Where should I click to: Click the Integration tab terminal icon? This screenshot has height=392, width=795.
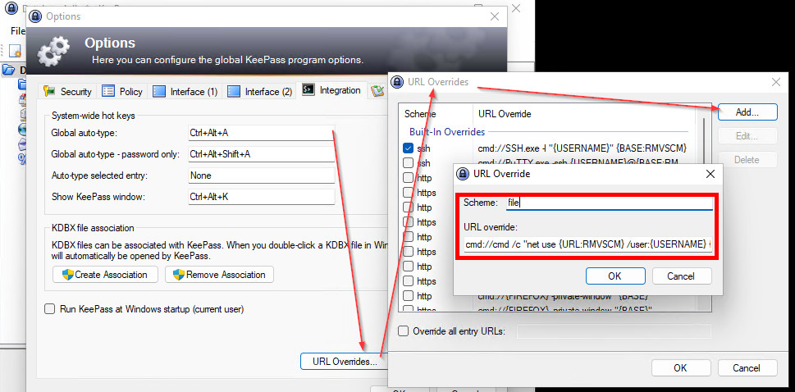[308, 90]
